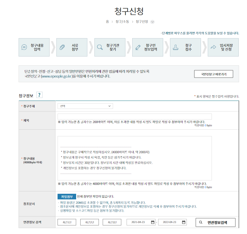Click the 임시저장 및 신청 arrow step icon
Image resolution: width=247 pixels, height=234 pixels.
(x=213, y=47)
